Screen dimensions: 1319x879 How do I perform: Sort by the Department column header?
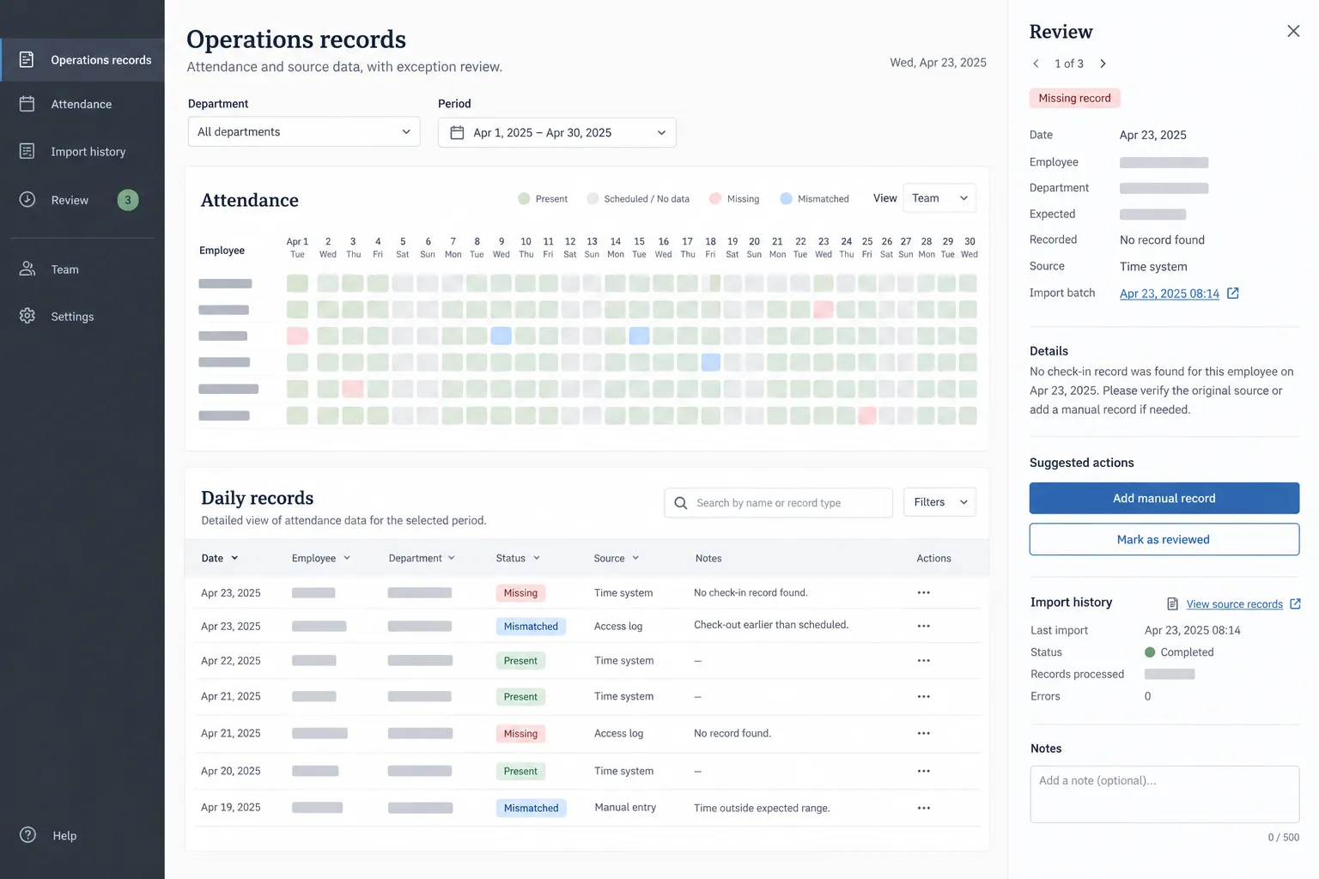pyautogui.click(x=422, y=558)
